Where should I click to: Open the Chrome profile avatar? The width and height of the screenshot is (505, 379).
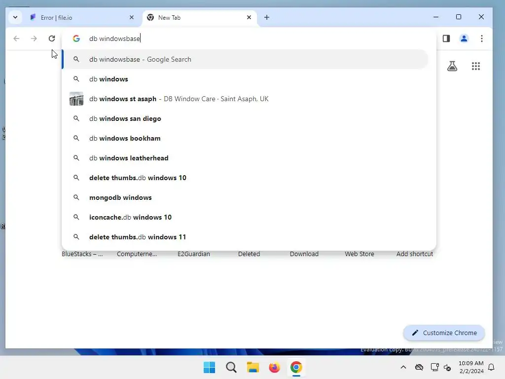(x=464, y=38)
